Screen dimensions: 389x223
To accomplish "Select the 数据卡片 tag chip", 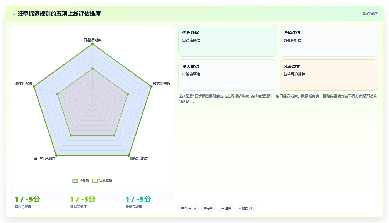I will tap(246, 208).
